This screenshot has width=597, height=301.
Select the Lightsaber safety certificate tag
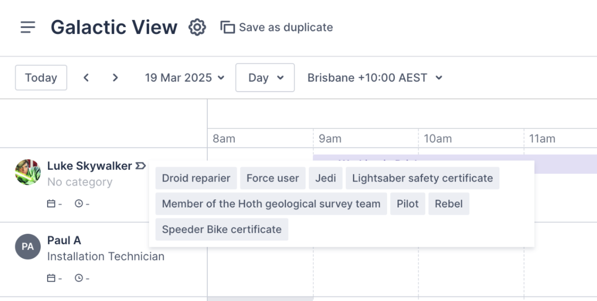tap(422, 178)
